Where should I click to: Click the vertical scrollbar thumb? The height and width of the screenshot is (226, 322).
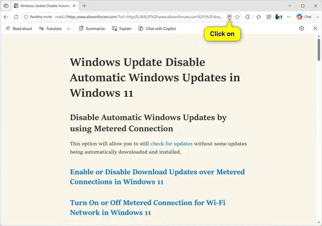319,49
